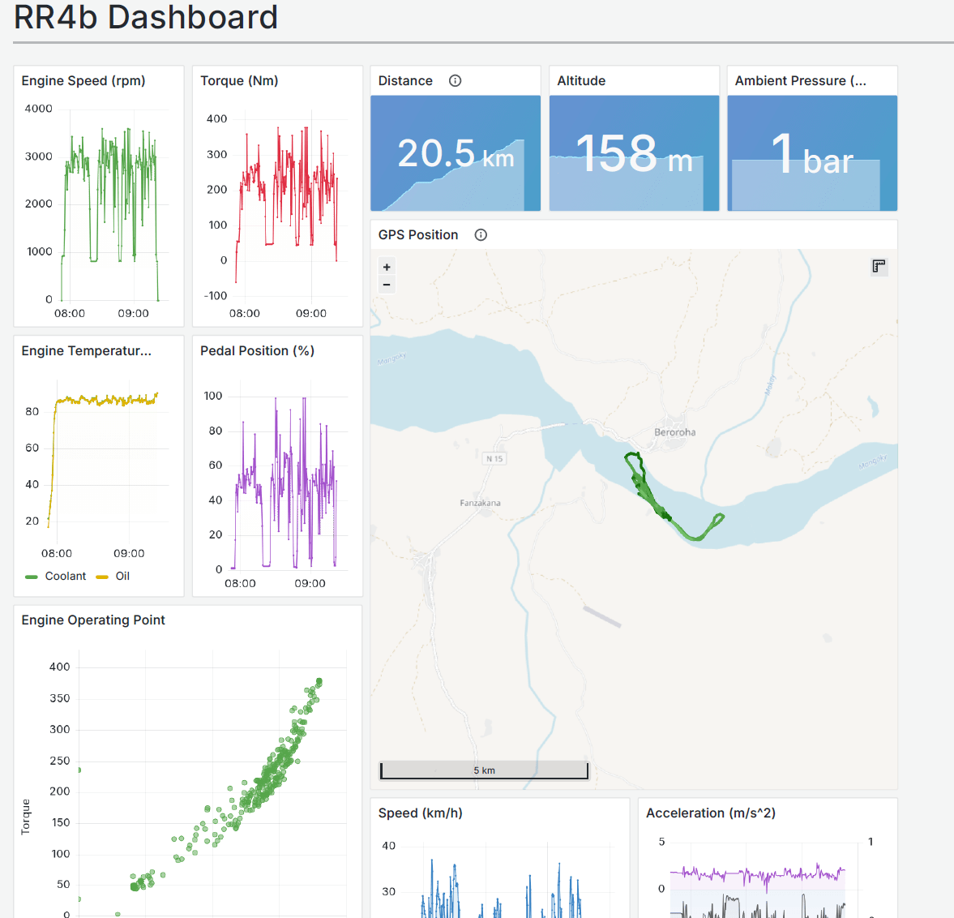The image size is (954, 918).
Task: Select the Ambient Pressure panel header
Action: click(x=800, y=80)
